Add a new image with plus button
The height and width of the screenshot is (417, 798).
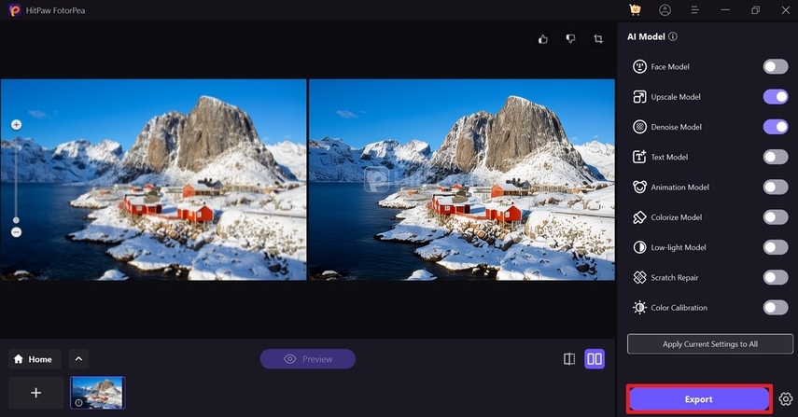point(35,393)
